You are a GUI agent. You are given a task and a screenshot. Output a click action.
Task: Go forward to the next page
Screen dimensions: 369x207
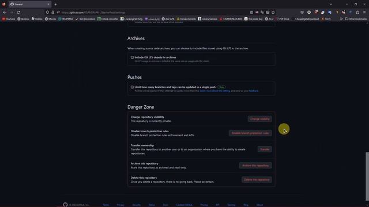tap(12, 12)
